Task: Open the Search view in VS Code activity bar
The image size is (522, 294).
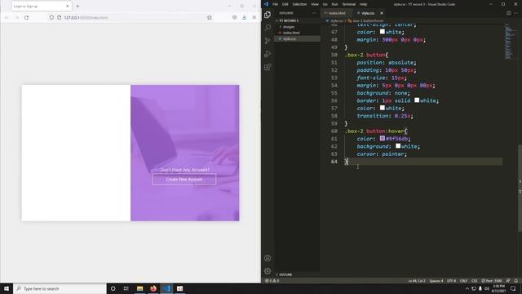Action: pos(268,27)
